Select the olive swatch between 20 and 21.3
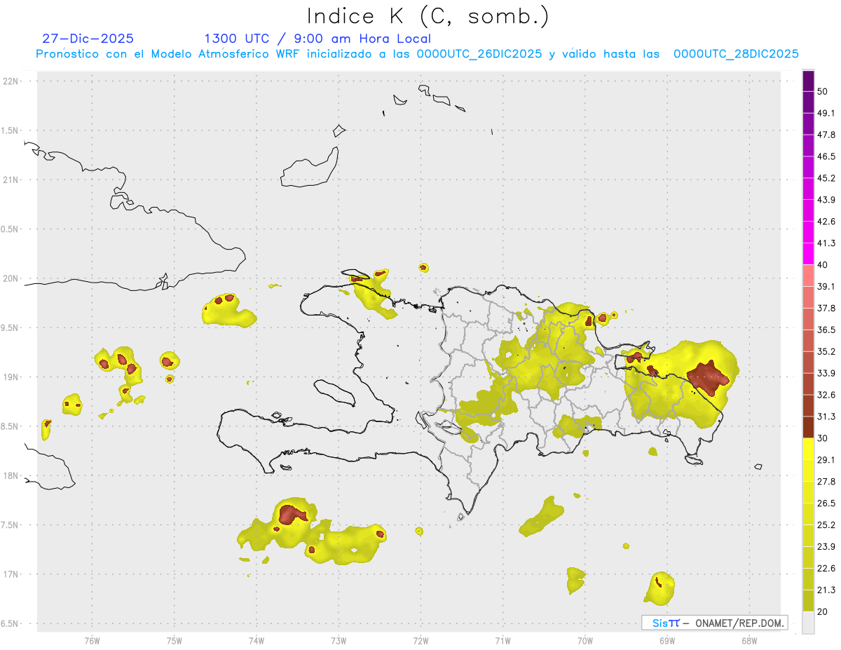Image resolution: width=841 pixels, height=650 pixels. click(x=808, y=600)
